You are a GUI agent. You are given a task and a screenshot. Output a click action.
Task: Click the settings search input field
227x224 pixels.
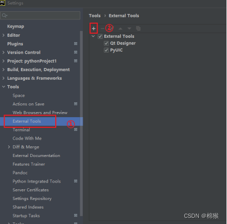pos(40,15)
